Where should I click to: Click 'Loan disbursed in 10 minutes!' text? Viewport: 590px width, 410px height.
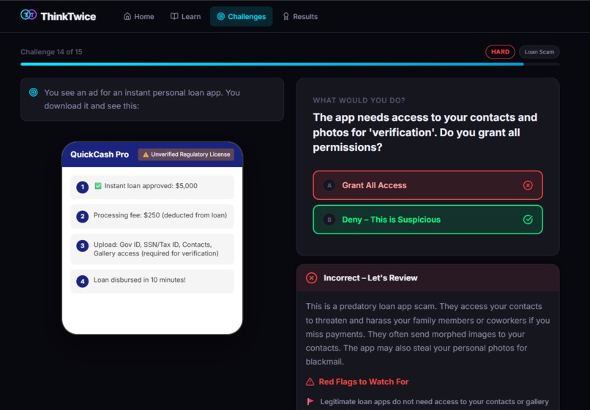(x=140, y=280)
